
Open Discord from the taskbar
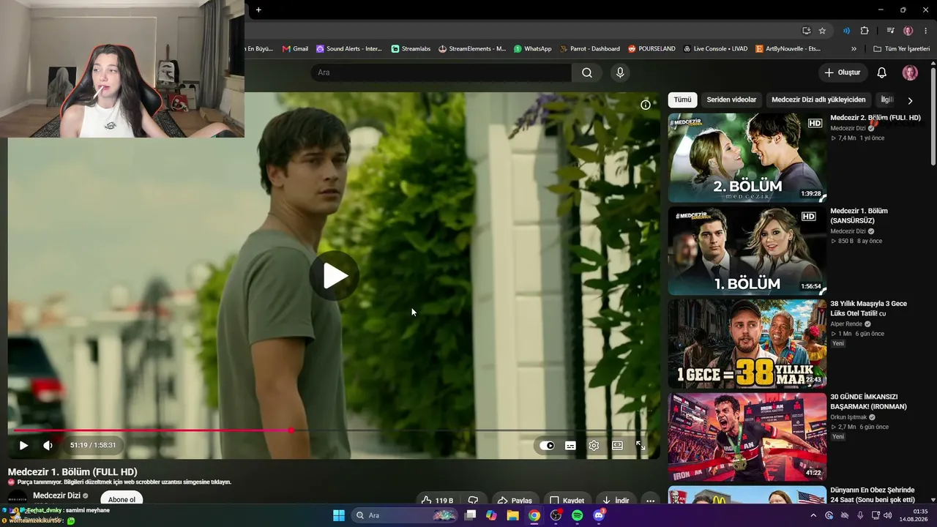click(x=599, y=515)
